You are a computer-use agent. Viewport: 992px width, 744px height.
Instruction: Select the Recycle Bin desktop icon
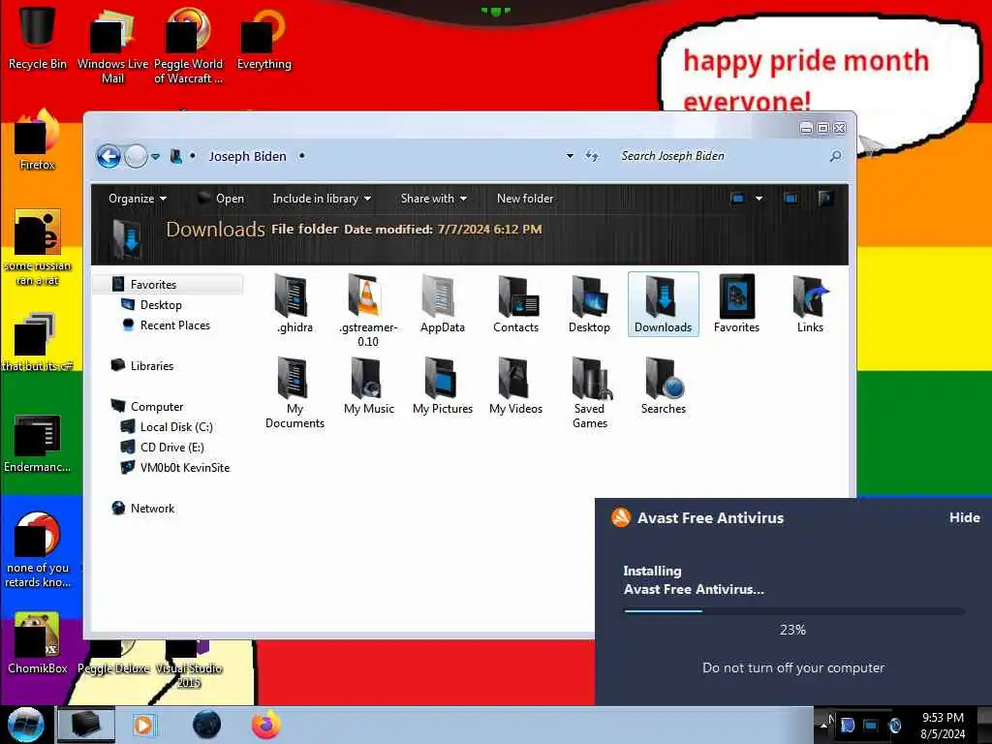pyautogui.click(x=38, y=37)
